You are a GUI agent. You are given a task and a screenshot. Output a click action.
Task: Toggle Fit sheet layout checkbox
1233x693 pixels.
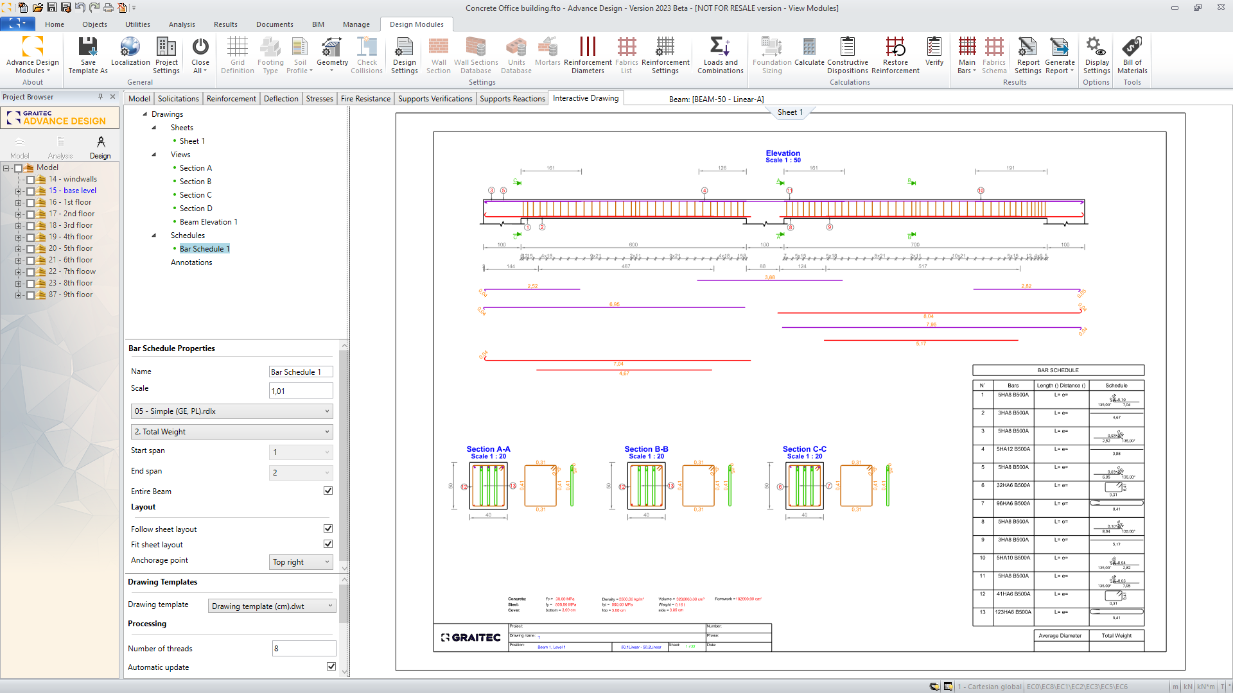[328, 544]
